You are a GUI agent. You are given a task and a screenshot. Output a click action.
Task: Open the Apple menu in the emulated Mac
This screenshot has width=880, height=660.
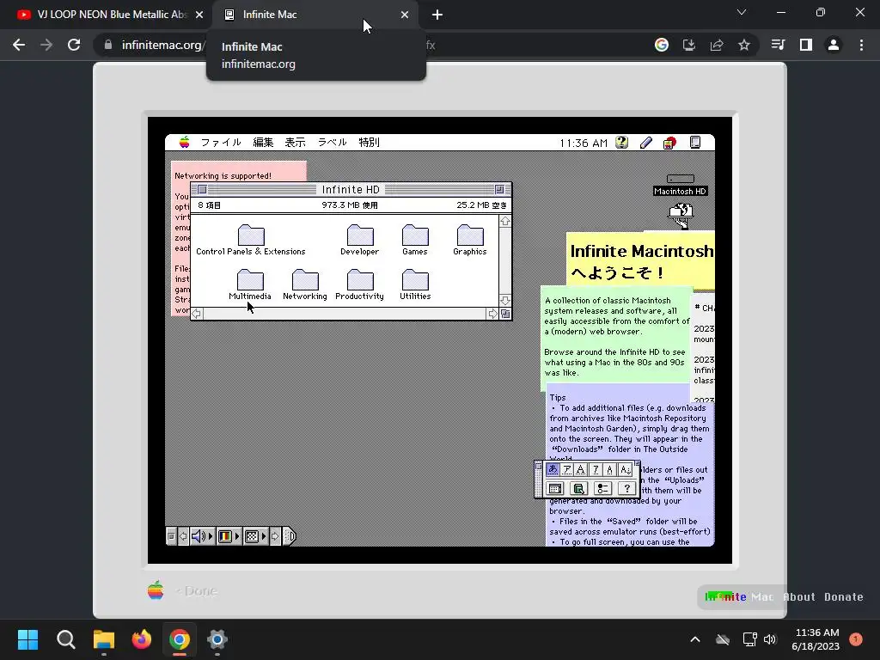coord(185,143)
